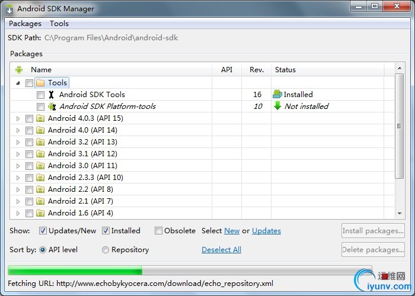Uncheck the Updates/New show filter
415x296 pixels.
(x=43, y=231)
